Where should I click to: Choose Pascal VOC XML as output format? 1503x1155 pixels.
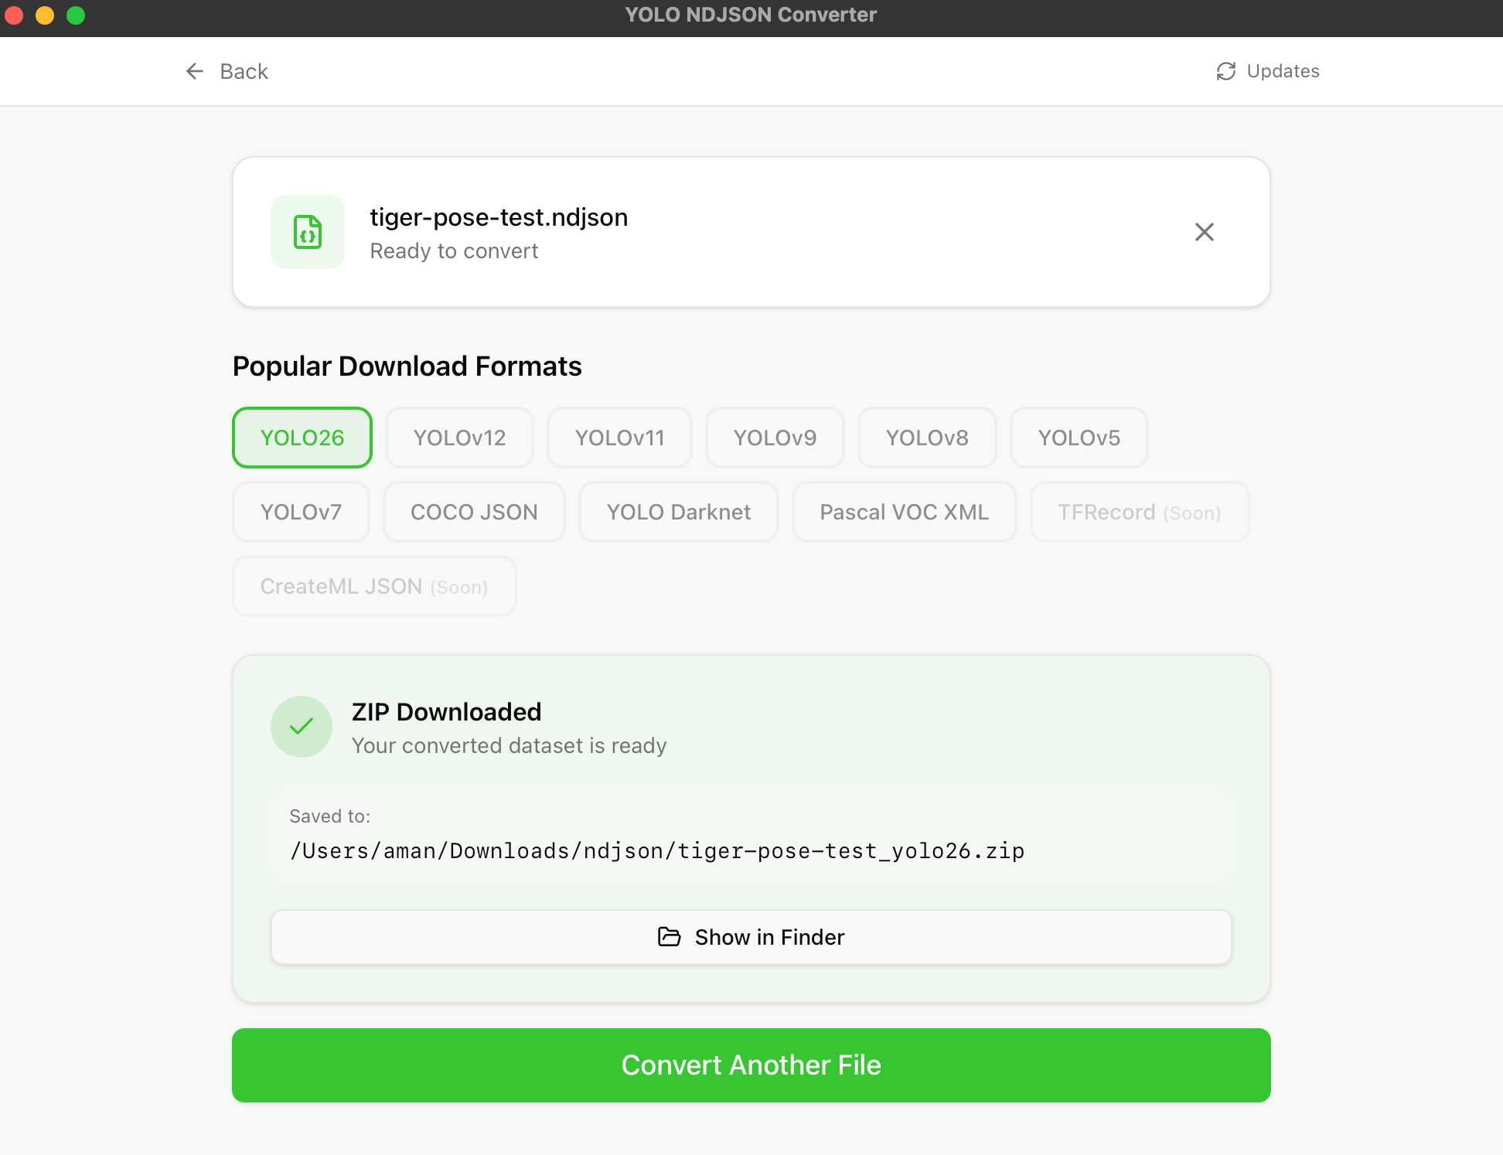pos(904,512)
